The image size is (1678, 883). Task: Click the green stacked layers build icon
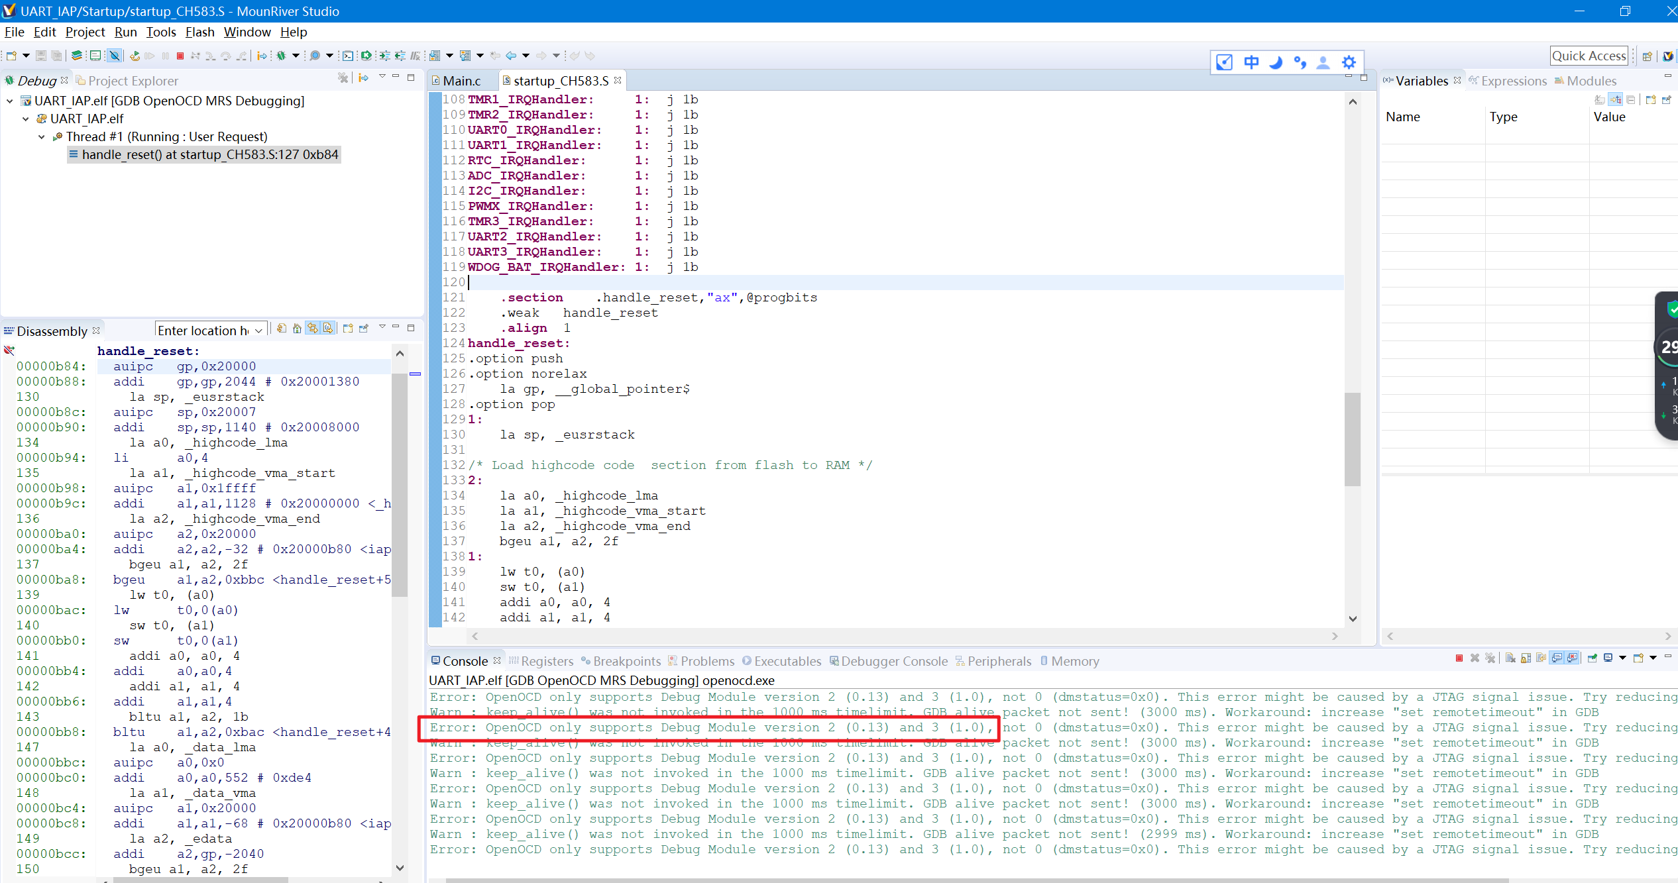pyautogui.click(x=77, y=56)
